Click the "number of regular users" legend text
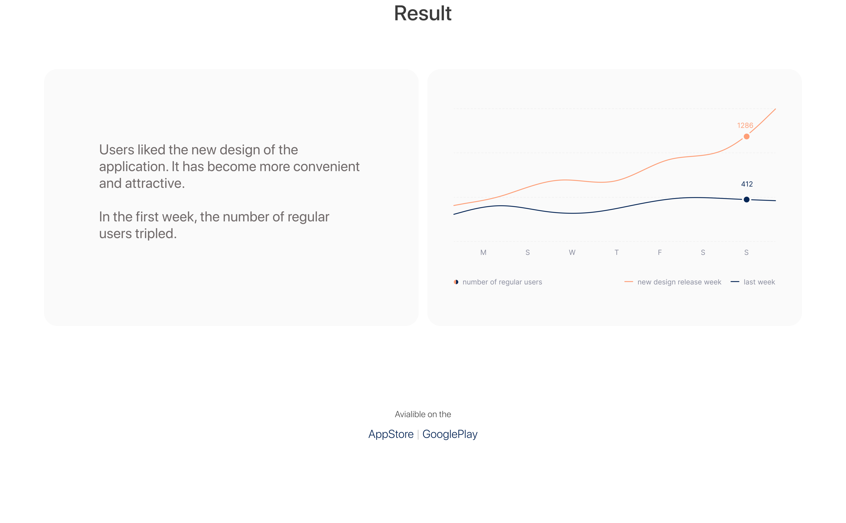 [x=502, y=282]
